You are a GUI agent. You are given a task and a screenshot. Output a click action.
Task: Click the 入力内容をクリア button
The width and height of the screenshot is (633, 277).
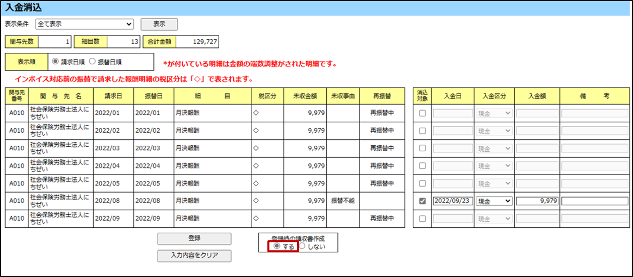click(x=194, y=255)
